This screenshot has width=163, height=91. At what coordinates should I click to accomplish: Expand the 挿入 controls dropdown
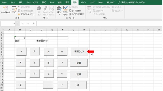pyautogui.click(x=59, y=14)
